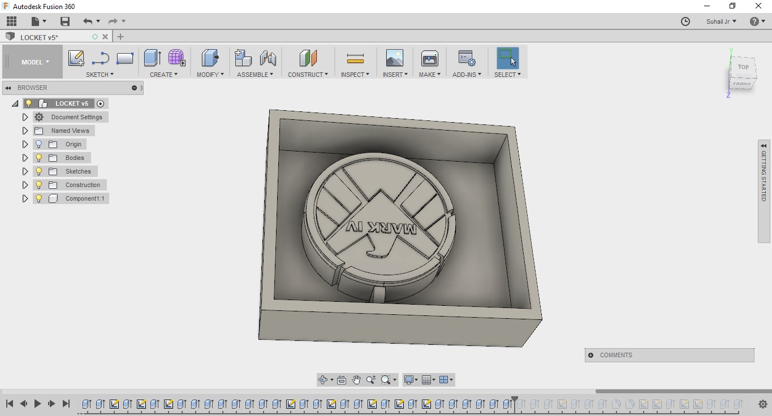The width and height of the screenshot is (772, 416).
Task: Toggle Sketches folder visibility bulb
Action: point(39,171)
